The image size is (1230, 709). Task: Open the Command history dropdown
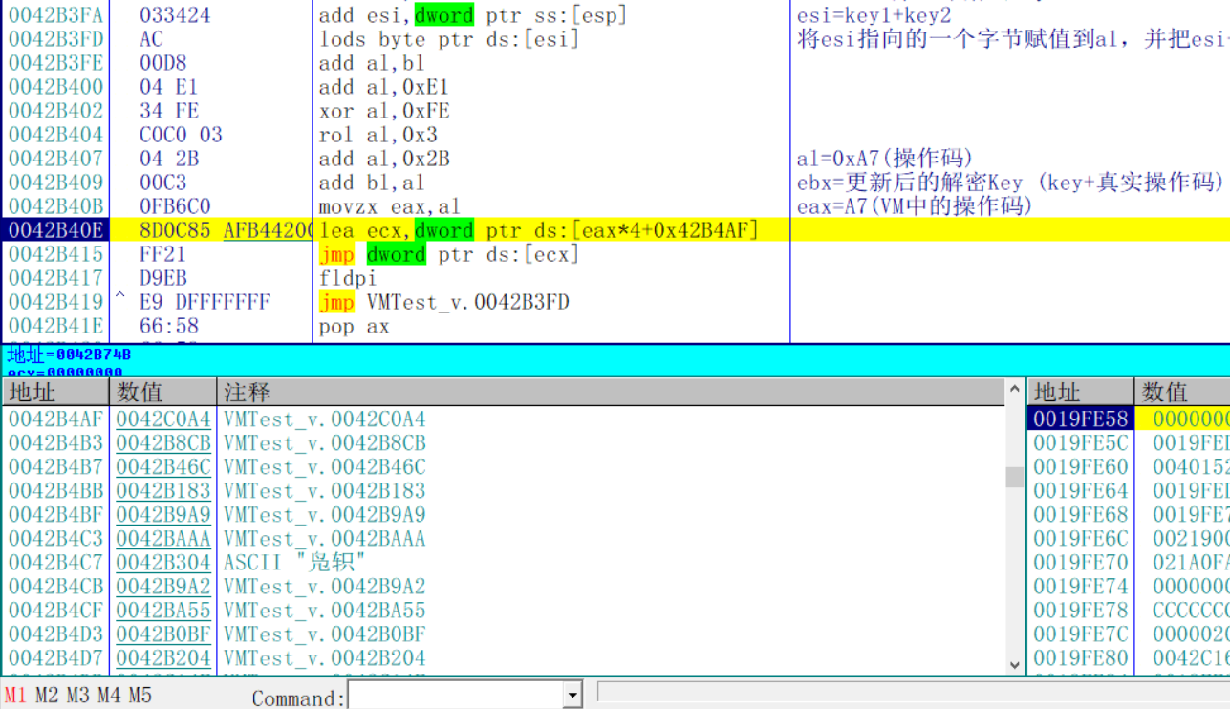(x=573, y=695)
